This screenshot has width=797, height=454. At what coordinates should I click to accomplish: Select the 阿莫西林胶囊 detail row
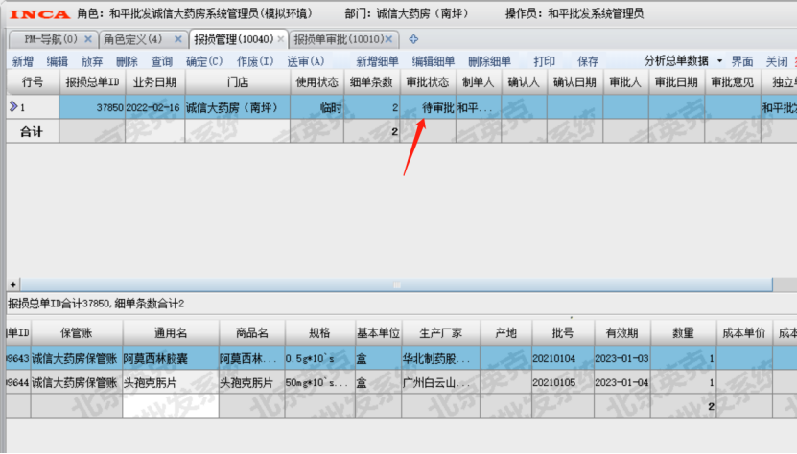click(402, 358)
